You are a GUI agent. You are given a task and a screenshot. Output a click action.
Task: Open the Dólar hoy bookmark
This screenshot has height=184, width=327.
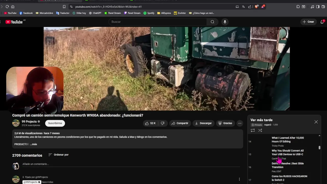click(79, 13)
